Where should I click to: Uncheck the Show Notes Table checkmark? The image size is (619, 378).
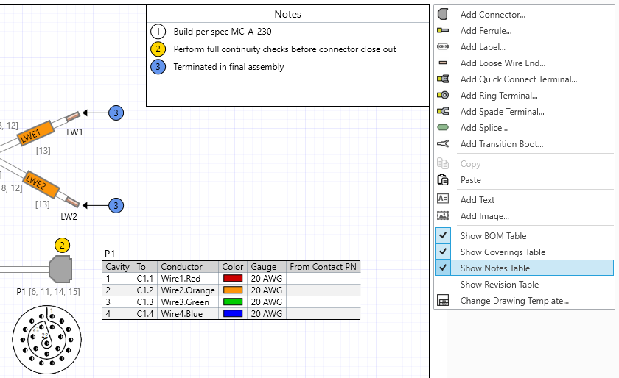pyautogui.click(x=443, y=268)
